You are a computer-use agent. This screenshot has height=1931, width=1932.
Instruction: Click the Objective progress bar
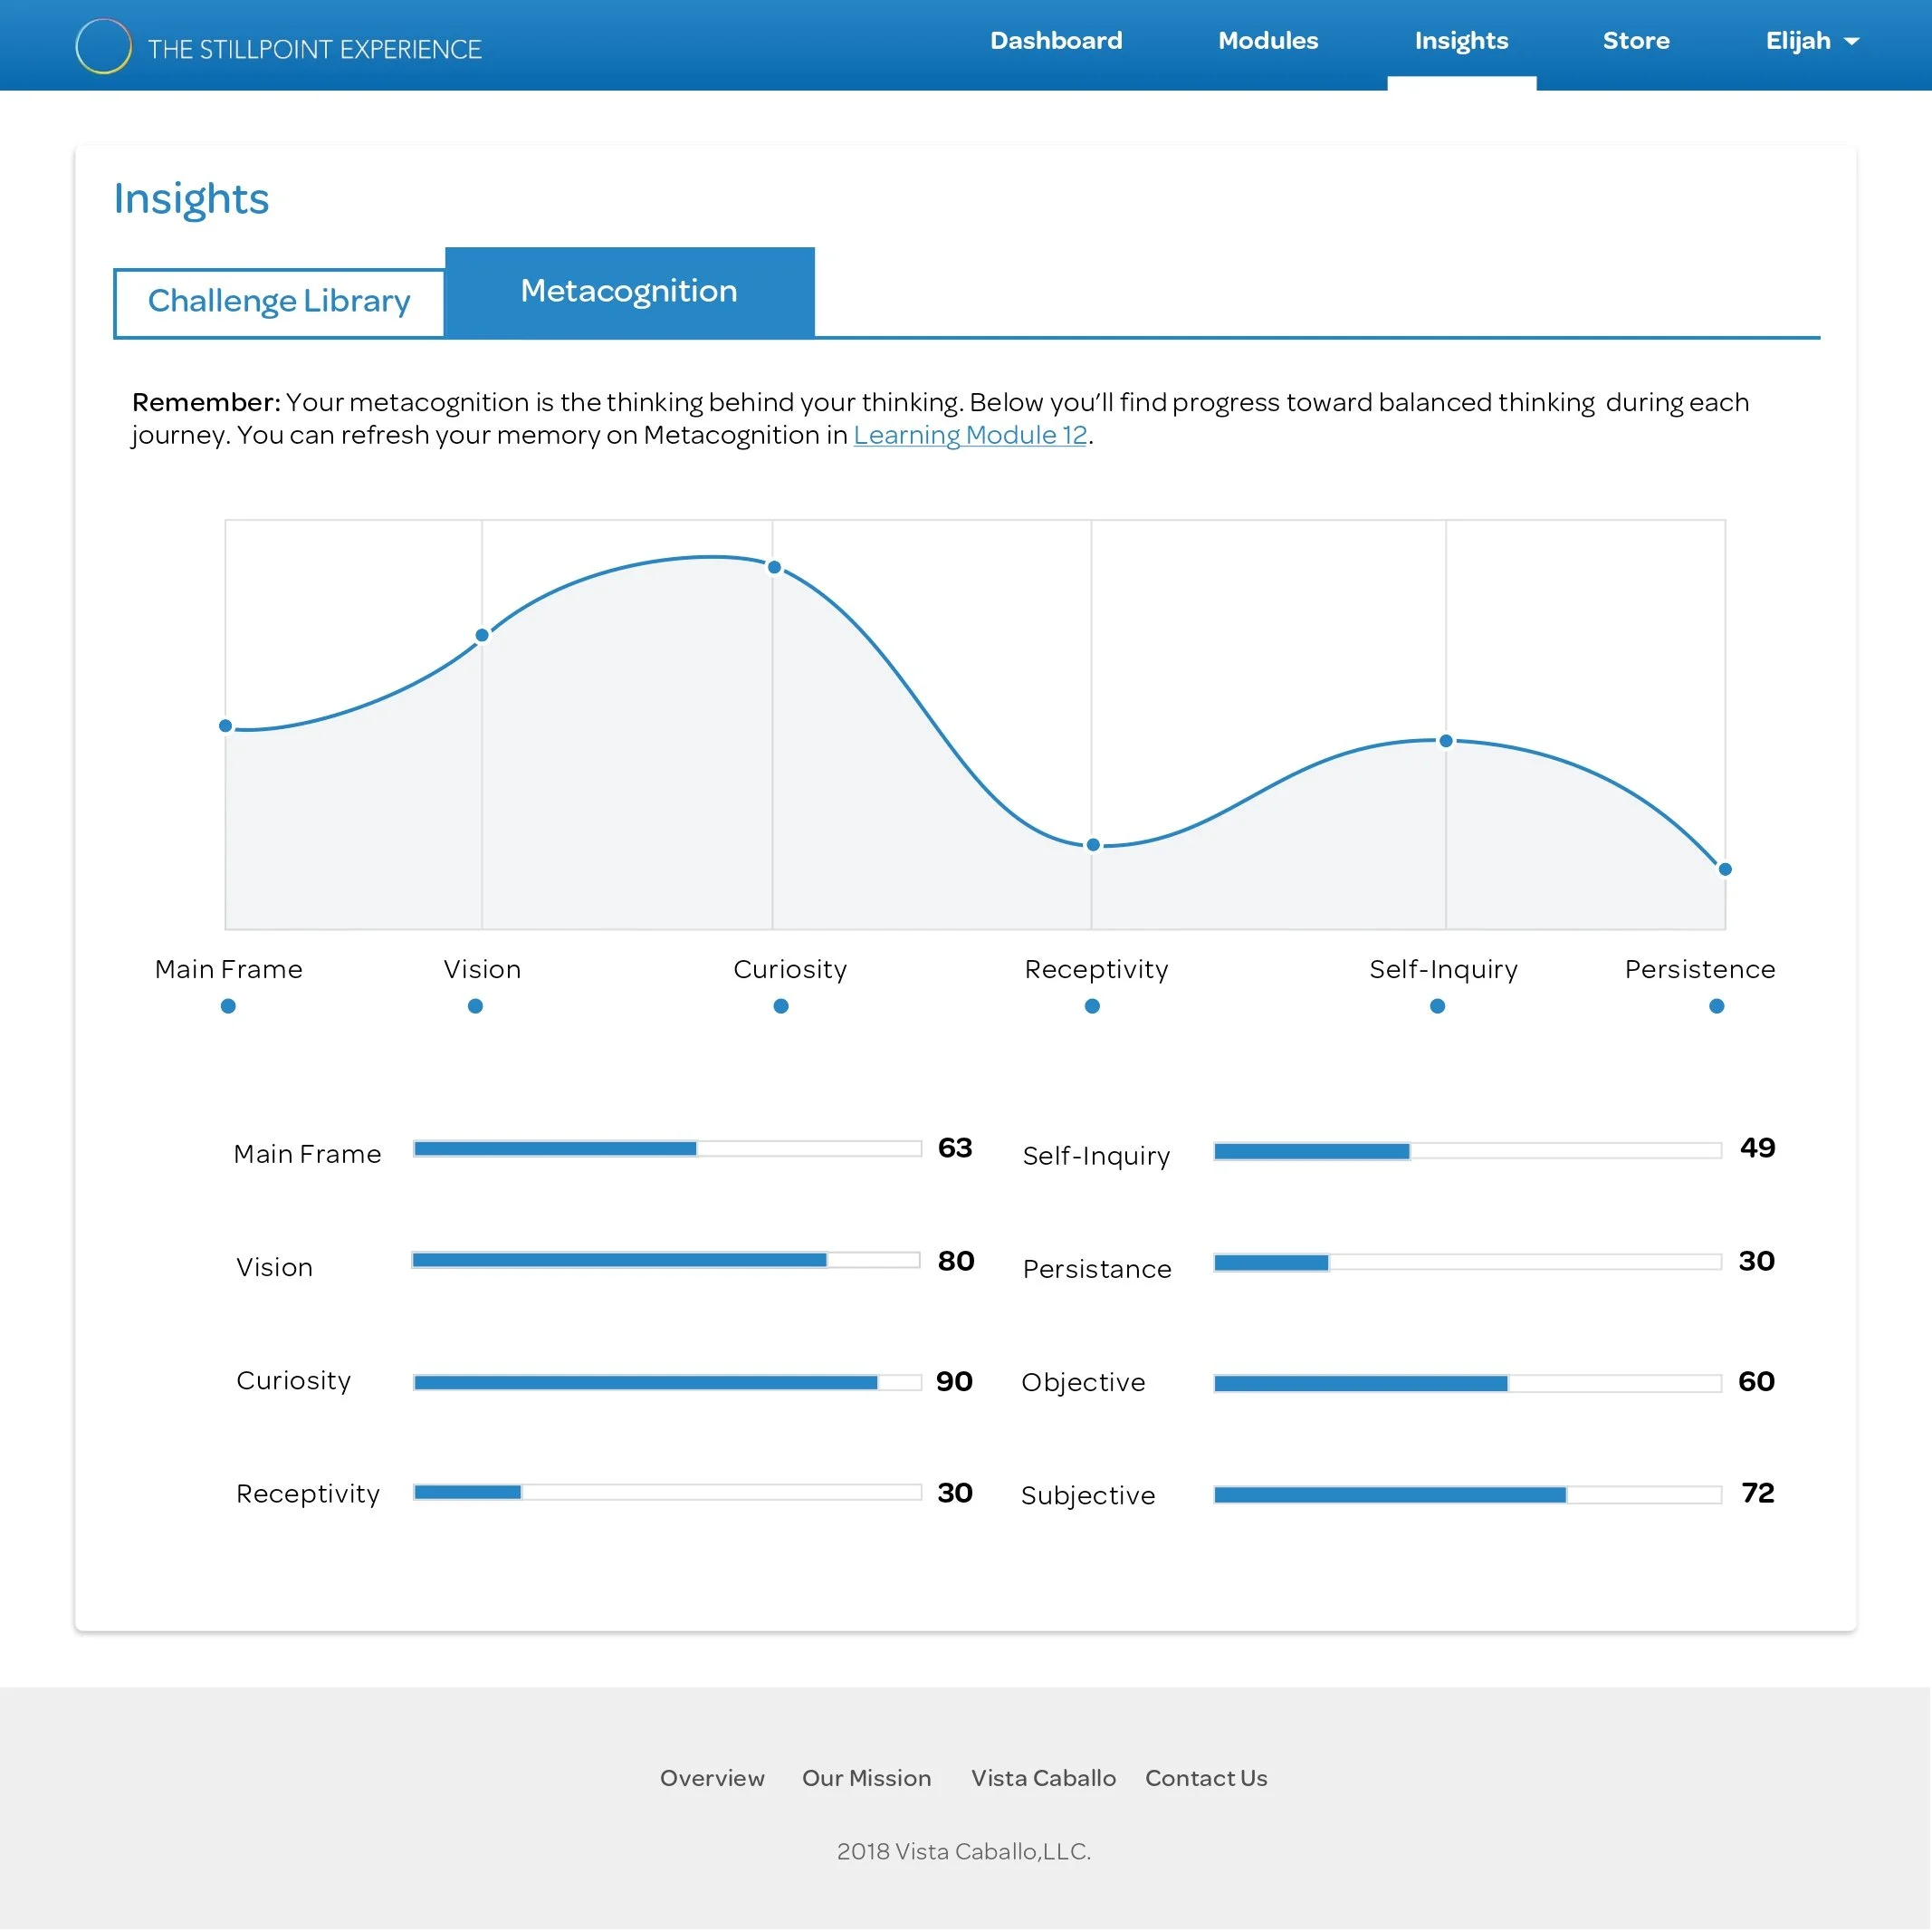pyautogui.click(x=1467, y=1383)
